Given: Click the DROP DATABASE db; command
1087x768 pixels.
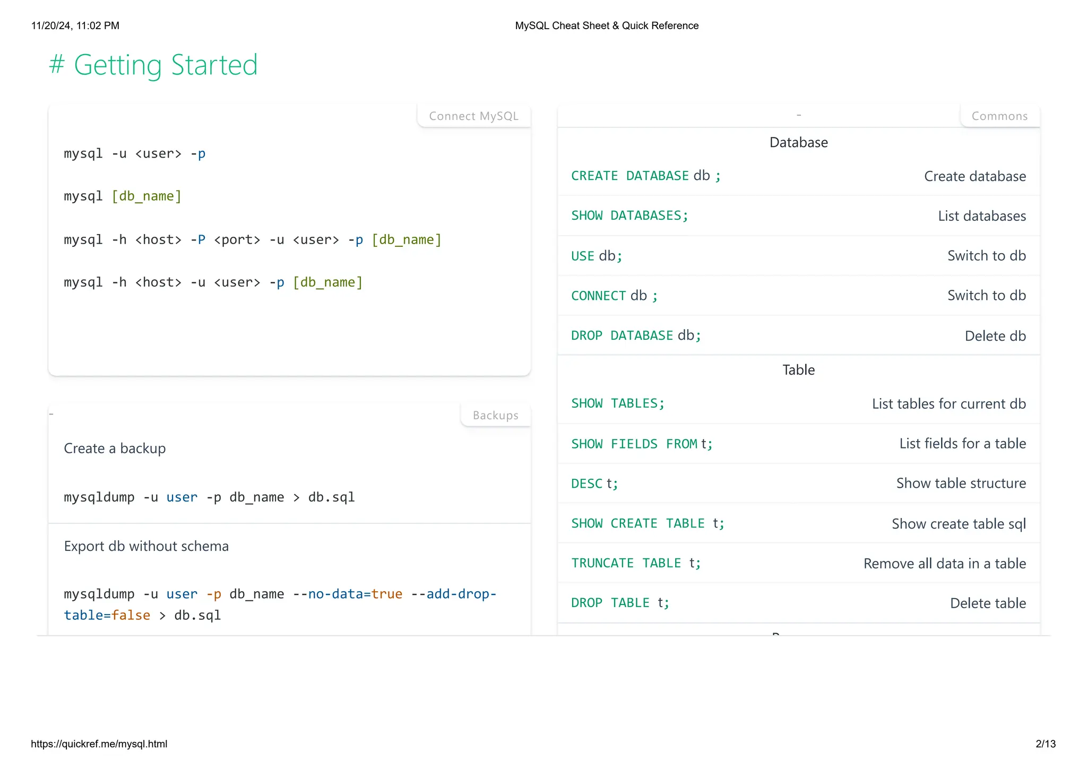Looking at the screenshot, I should pos(636,335).
